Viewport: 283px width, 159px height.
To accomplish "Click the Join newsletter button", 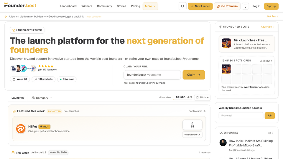I will pos(270,116).
